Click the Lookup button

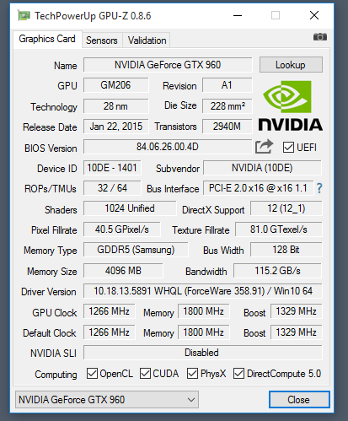(291, 65)
